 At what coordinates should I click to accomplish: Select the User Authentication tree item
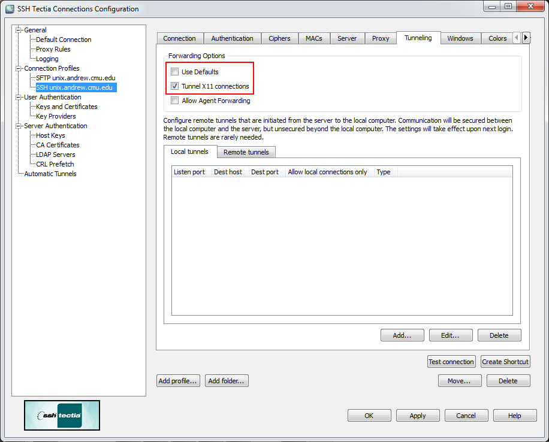coord(53,97)
